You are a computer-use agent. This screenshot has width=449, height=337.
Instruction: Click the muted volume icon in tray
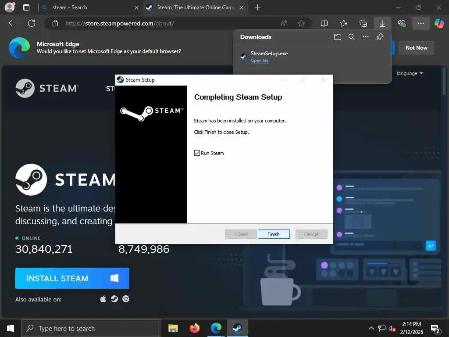(392, 328)
